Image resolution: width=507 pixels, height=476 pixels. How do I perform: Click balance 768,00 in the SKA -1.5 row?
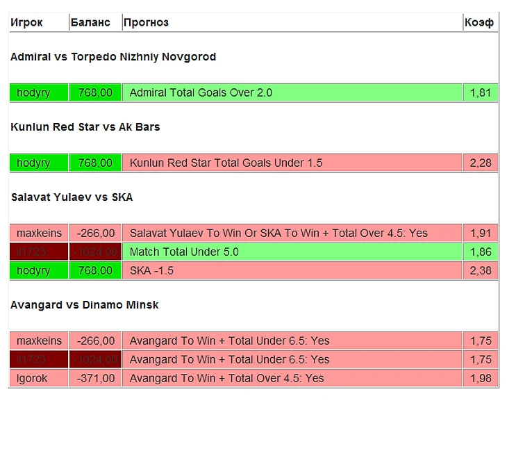tap(95, 270)
